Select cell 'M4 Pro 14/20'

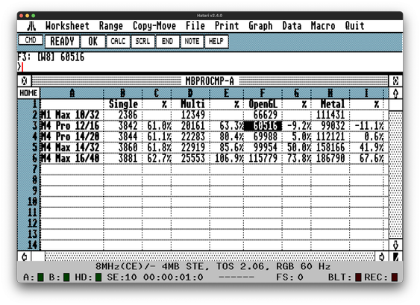pos(72,136)
